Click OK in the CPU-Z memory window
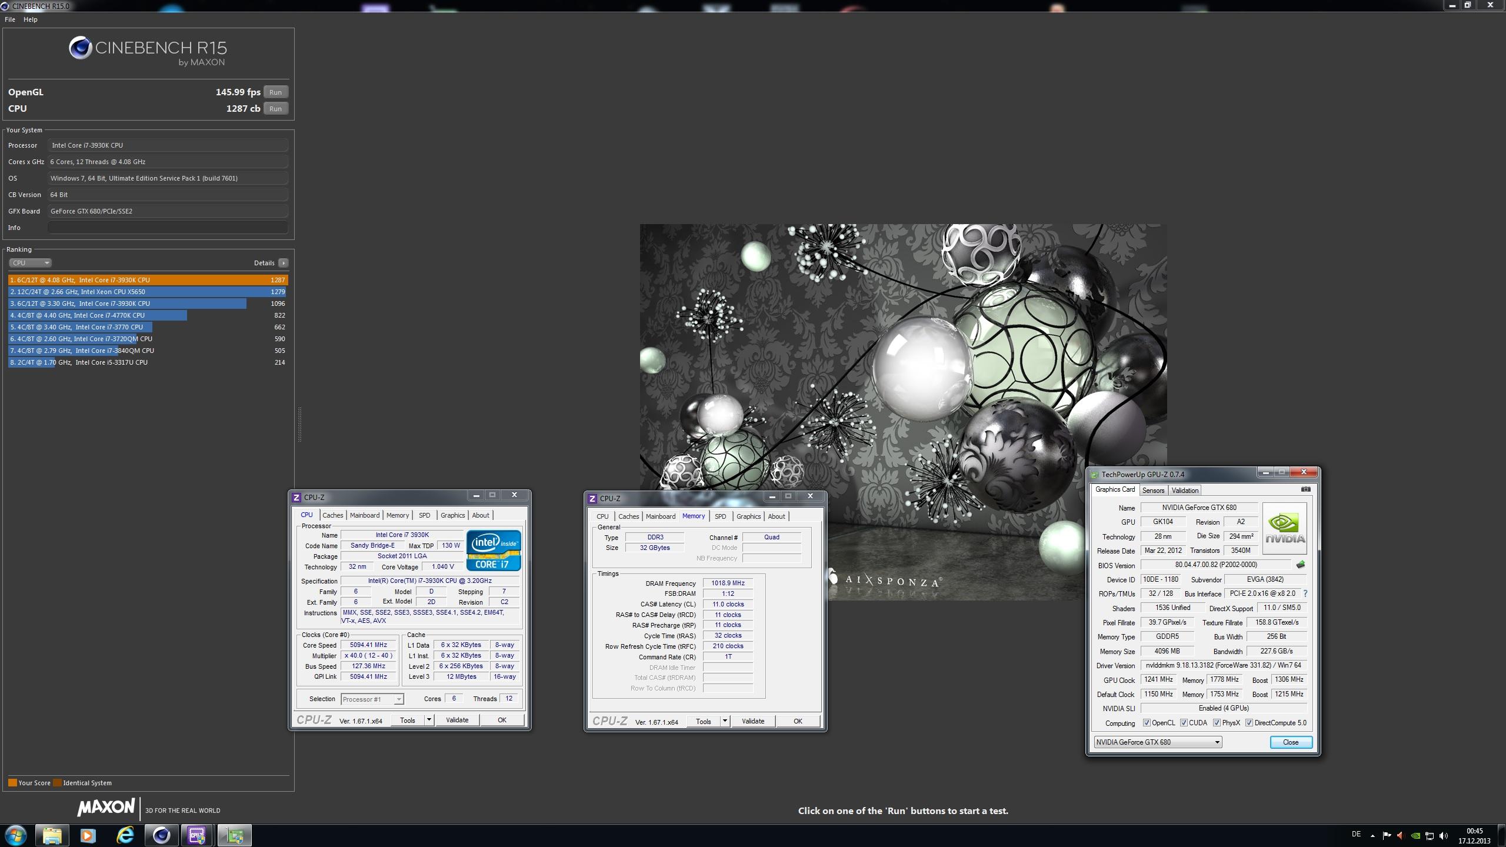Viewport: 1506px width, 847px height. [x=798, y=721]
